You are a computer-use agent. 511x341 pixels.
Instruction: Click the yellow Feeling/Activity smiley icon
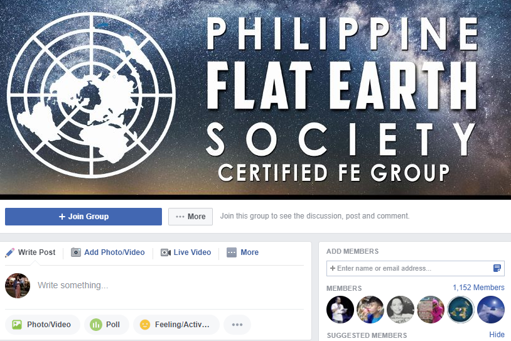(x=144, y=325)
